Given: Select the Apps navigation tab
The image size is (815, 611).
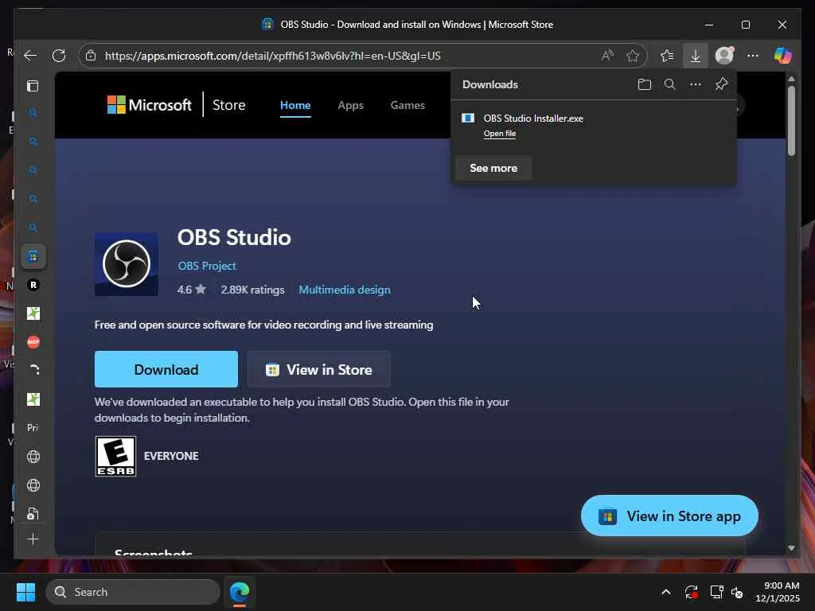Looking at the screenshot, I should pyautogui.click(x=350, y=105).
